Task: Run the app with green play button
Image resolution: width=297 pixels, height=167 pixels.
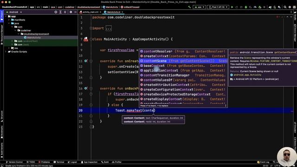Action: pyautogui.click(x=232, y=7)
